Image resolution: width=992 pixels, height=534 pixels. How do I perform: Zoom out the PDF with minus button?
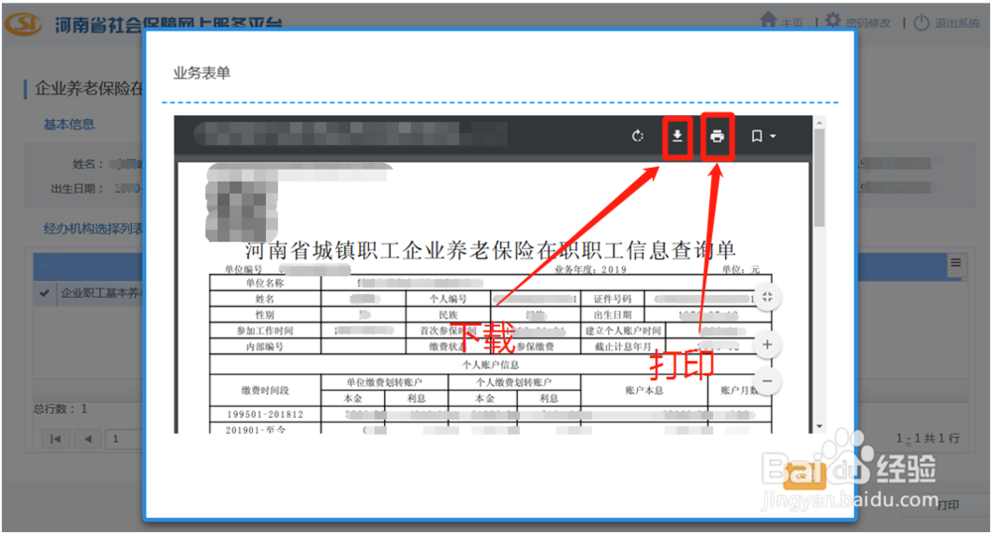[x=767, y=381]
